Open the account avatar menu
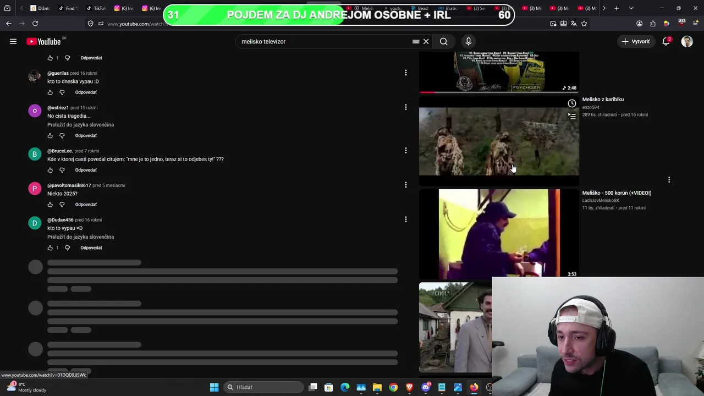This screenshot has width=704, height=396. [687, 41]
